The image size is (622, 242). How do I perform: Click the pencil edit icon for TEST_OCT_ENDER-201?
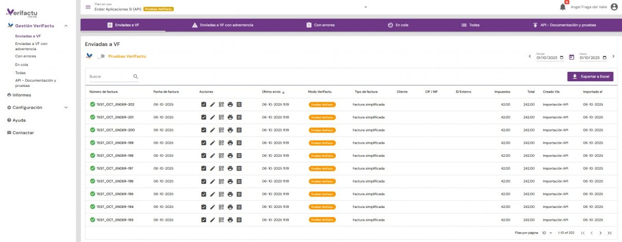click(x=213, y=117)
